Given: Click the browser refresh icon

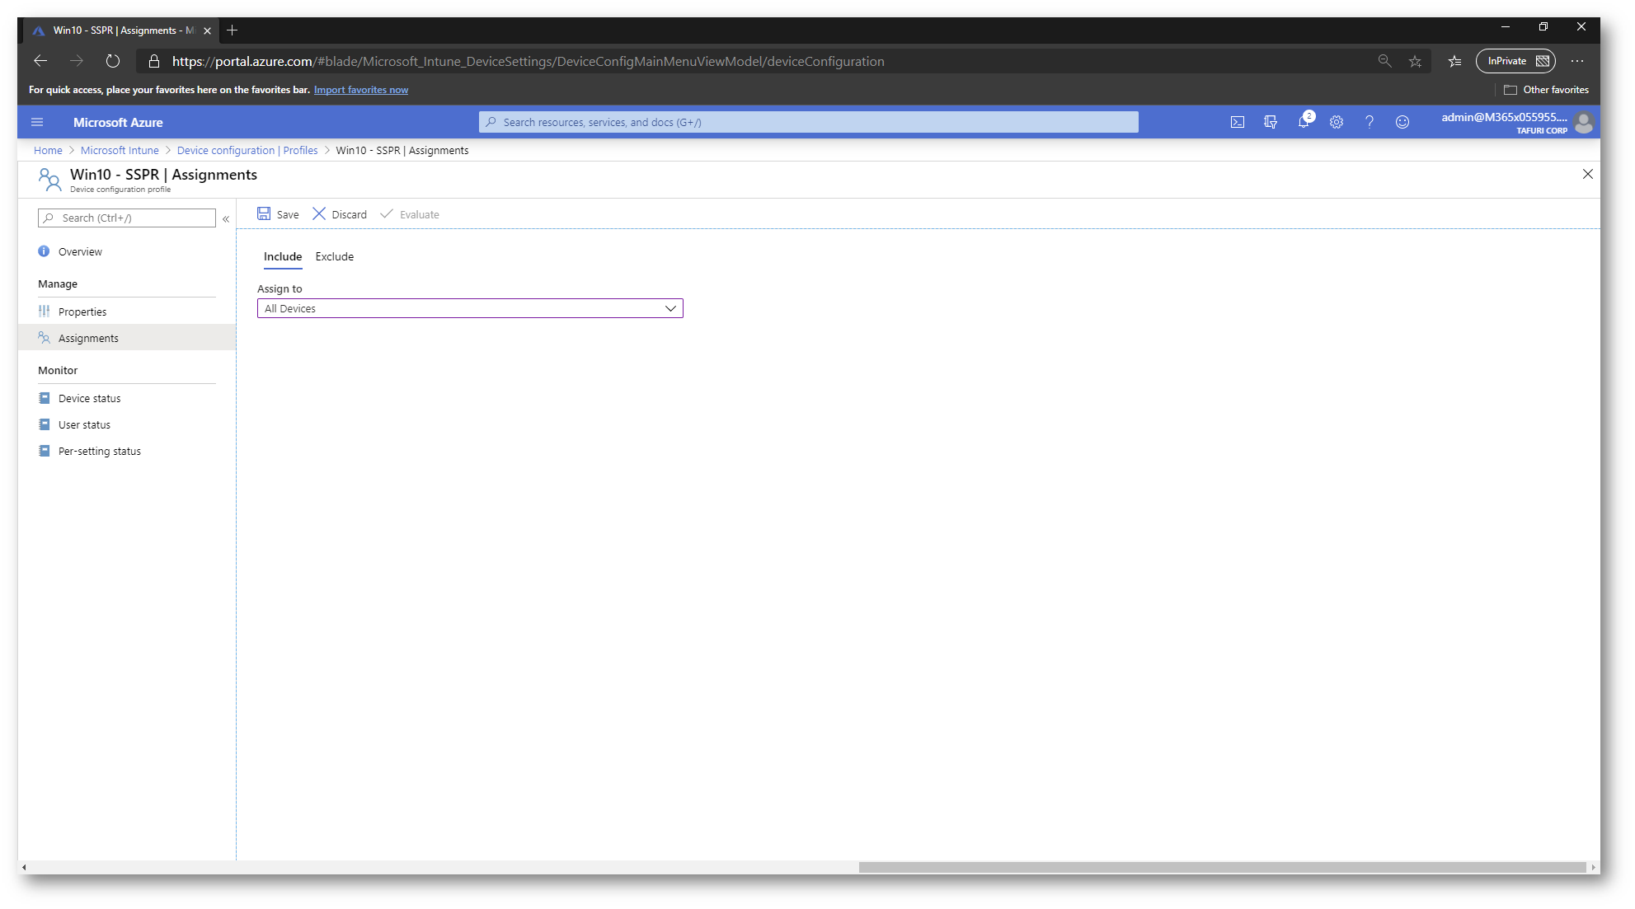Looking at the screenshot, I should pos(113,61).
